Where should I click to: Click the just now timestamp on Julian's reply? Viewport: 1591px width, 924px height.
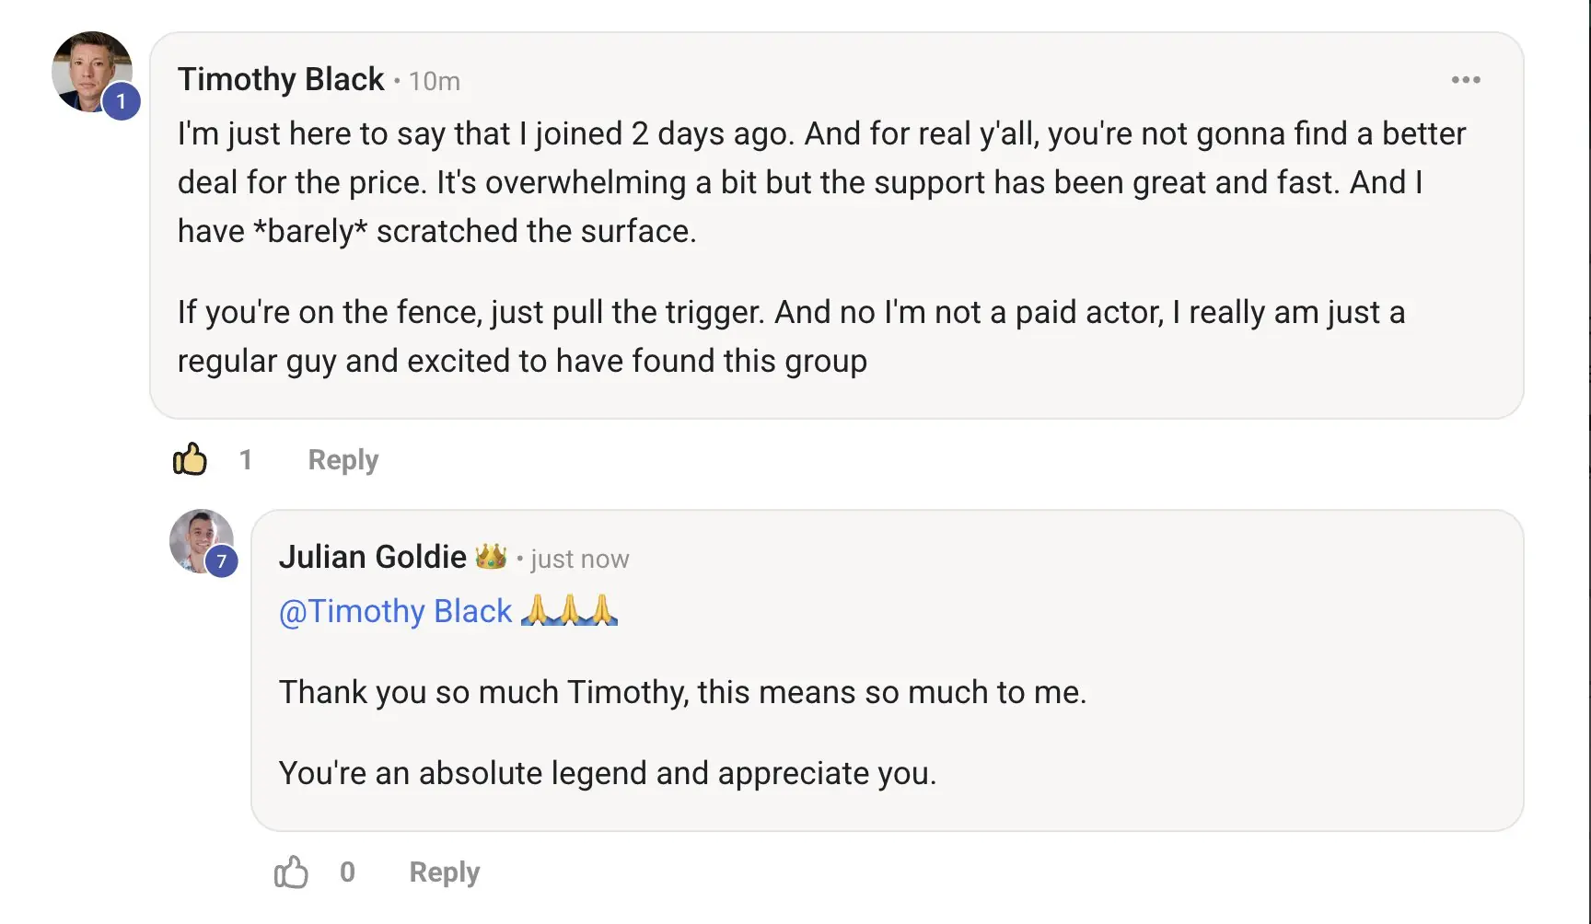(580, 559)
